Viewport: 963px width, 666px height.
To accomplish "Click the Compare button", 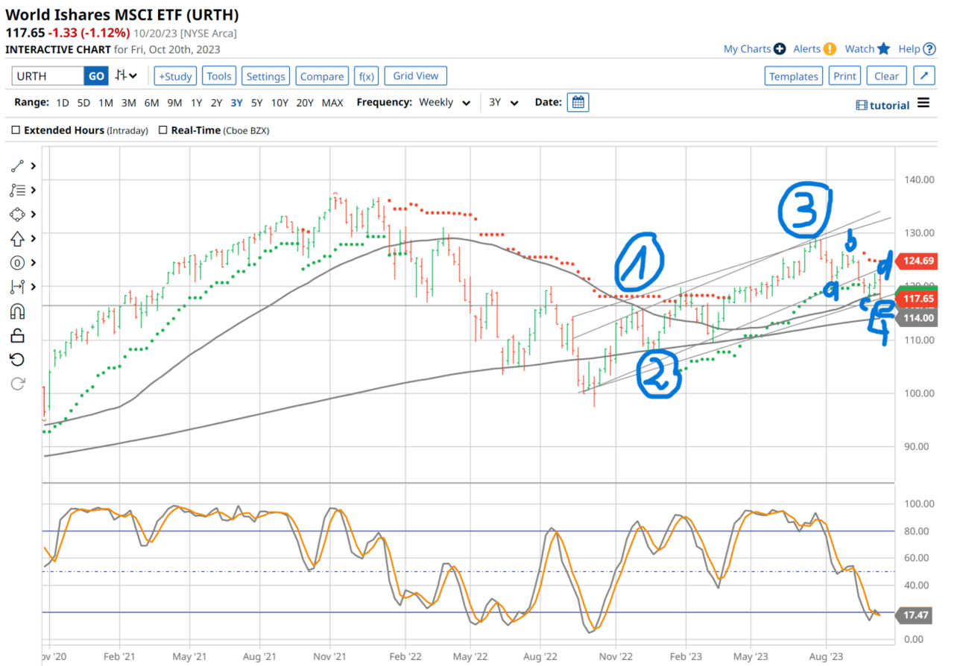I will [323, 76].
